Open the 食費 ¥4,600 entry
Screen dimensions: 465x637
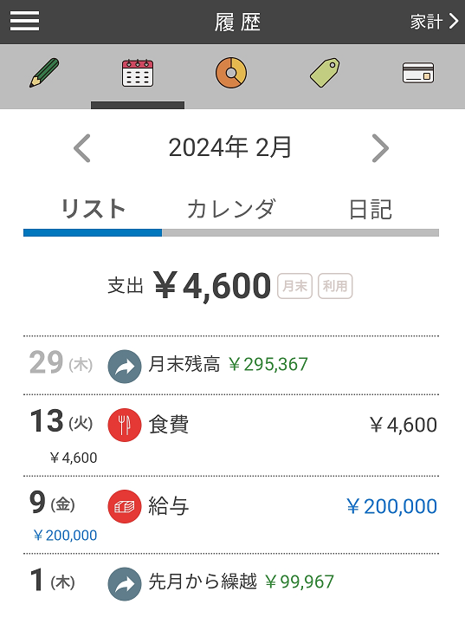[x=231, y=435]
